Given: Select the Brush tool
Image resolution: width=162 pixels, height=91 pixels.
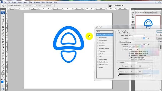Looking at the screenshot, I should click(x=3, y=36).
